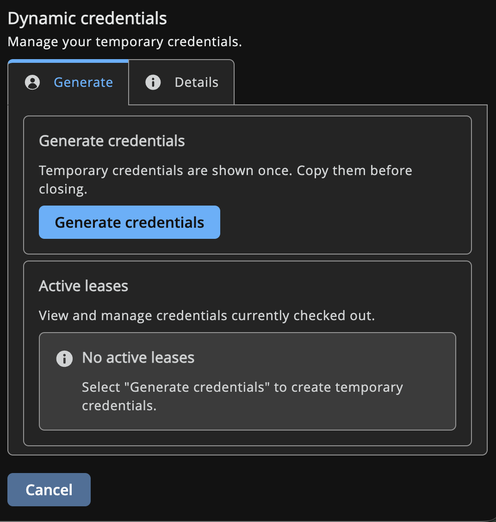The image size is (496, 522).
Task: Click the "Generate credentials" section heading
Action: (112, 141)
